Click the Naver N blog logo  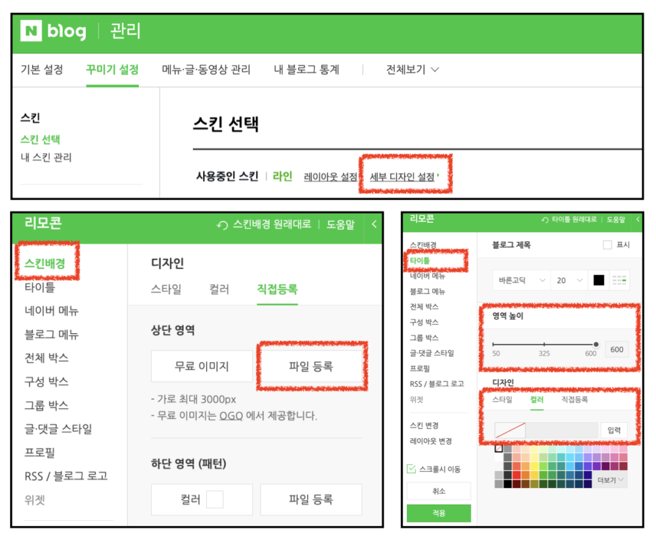click(x=53, y=31)
